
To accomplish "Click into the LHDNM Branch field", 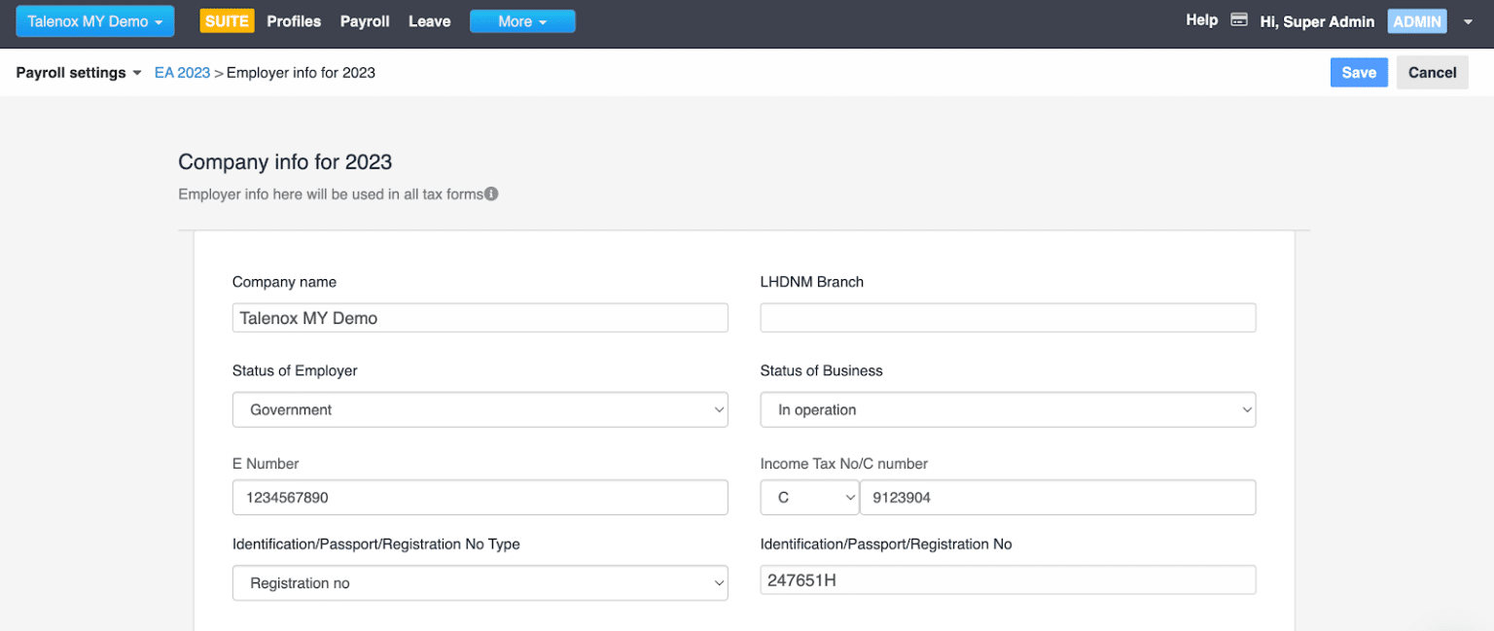I will tap(1008, 318).
